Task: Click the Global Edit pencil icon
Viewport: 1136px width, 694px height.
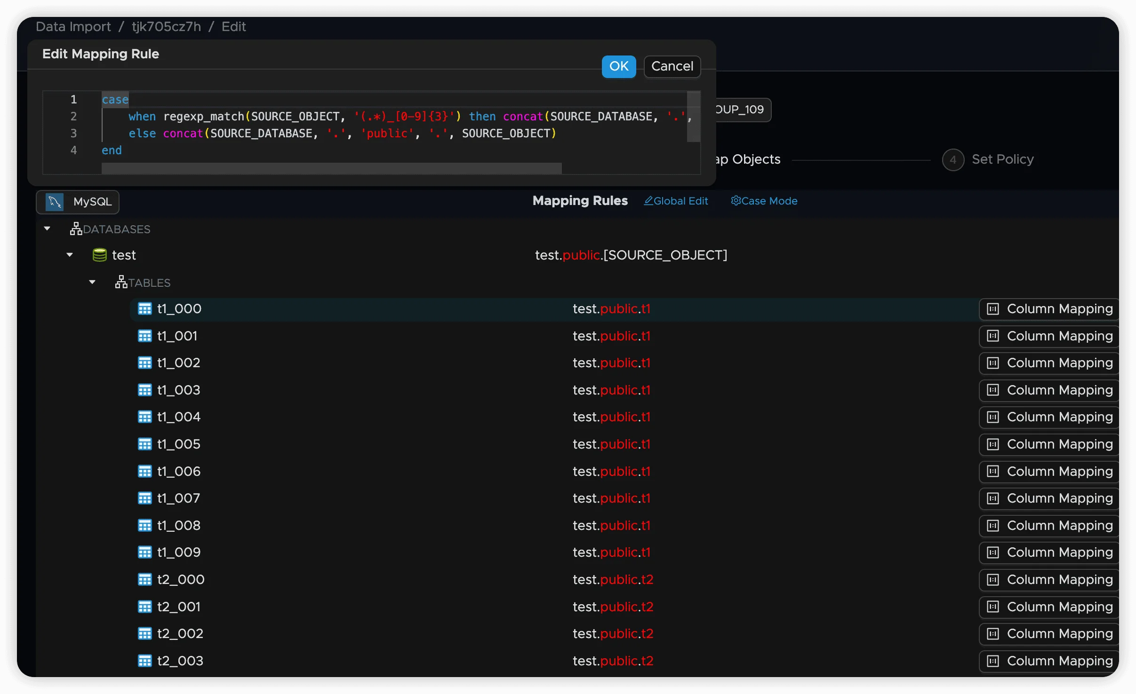Action: coord(648,201)
